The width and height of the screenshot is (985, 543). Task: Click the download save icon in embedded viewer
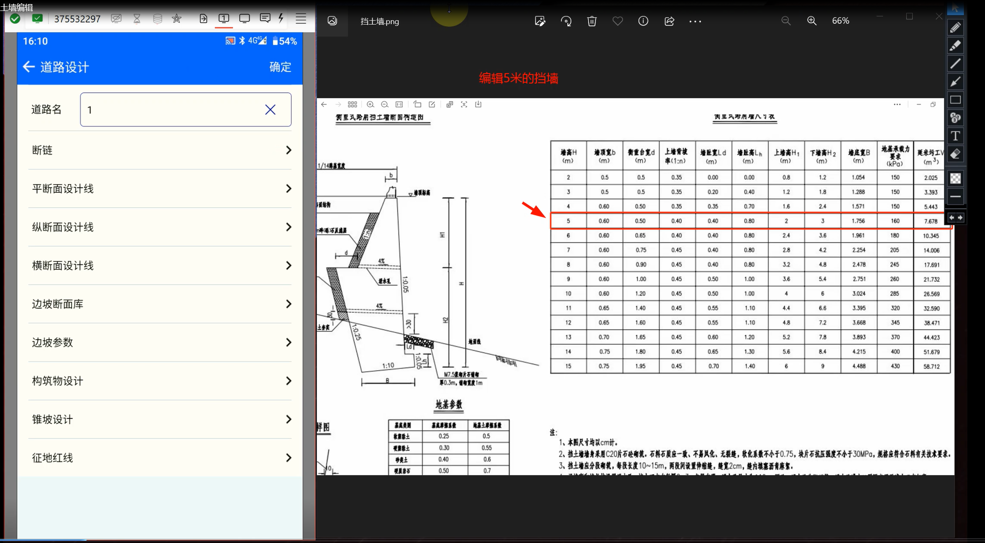(x=478, y=104)
